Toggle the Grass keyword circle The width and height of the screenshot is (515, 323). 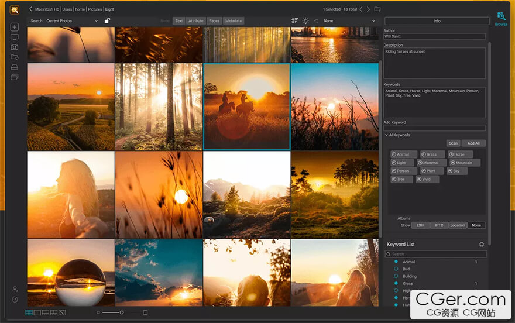tap(396, 283)
